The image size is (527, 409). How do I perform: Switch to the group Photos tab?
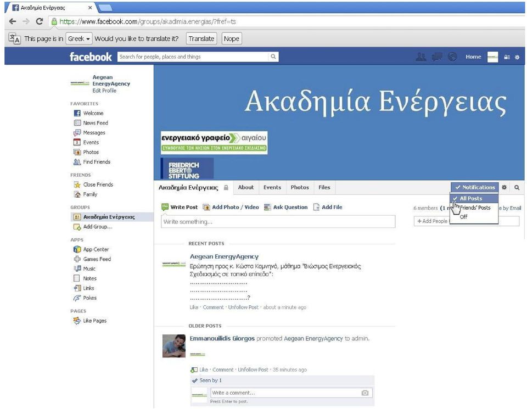click(x=300, y=188)
